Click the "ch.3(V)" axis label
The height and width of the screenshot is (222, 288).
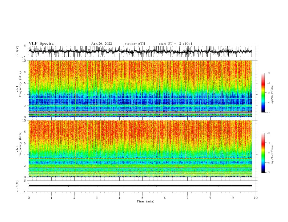17,186
